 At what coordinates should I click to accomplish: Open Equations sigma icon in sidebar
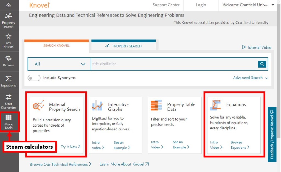(x=9, y=81)
